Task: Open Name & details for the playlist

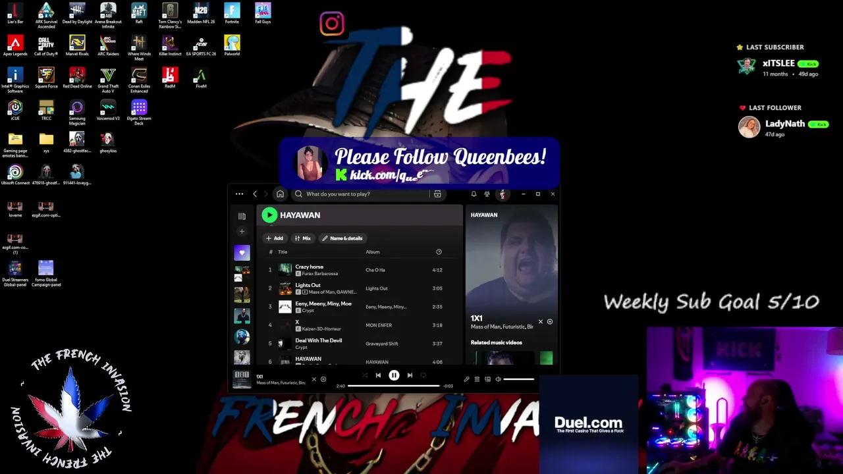Action: click(x=342, y=238)
